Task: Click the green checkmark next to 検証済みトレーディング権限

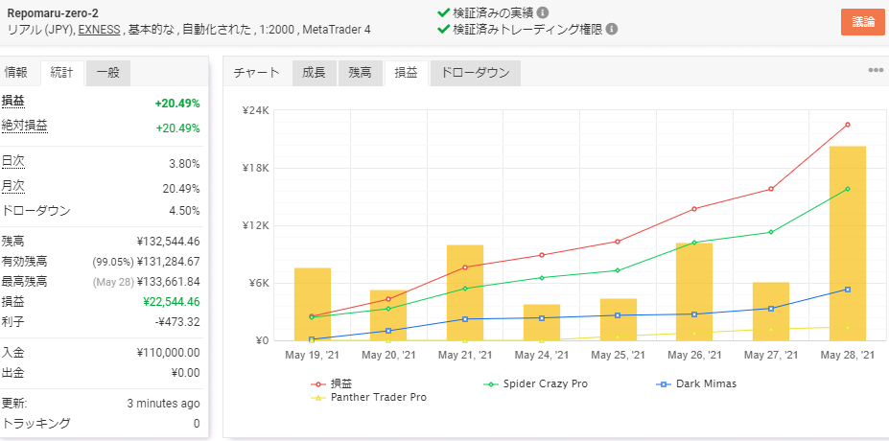Action: click(443, 30)
